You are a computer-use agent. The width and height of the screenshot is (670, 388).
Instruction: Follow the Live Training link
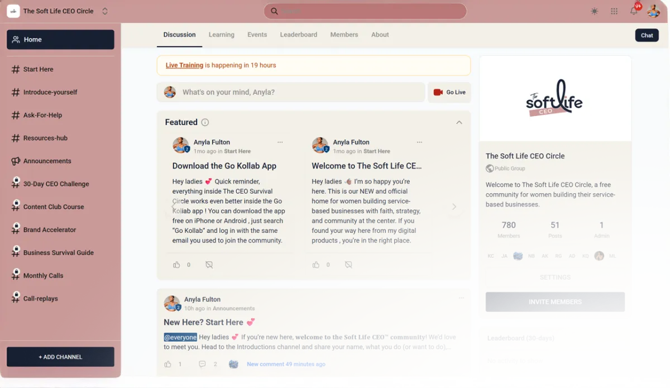click(184, 65)
